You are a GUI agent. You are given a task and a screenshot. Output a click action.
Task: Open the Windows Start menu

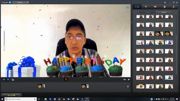(2, 99)
